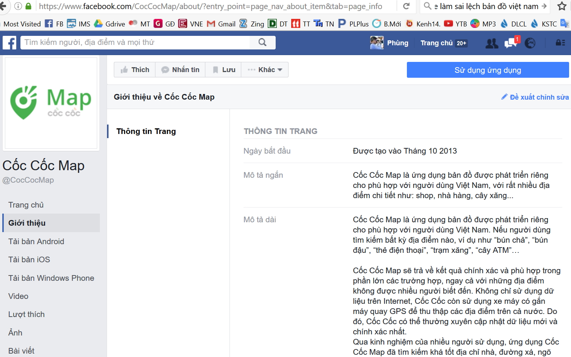This screenshot has height=357, width=571.
Task: Click the Sử dụng ứng dụng button
Action: [487, 70]
